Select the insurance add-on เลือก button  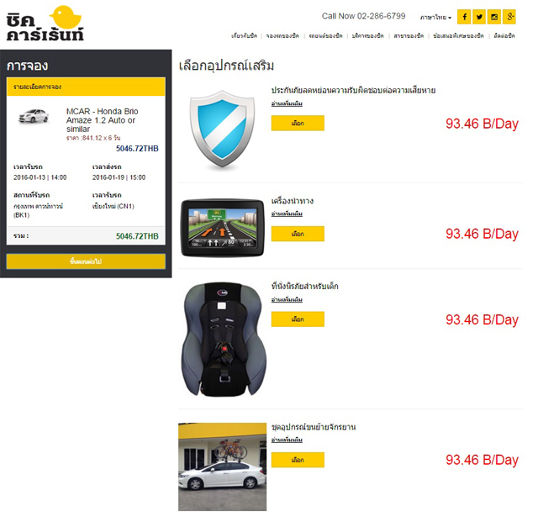[298, 124]
